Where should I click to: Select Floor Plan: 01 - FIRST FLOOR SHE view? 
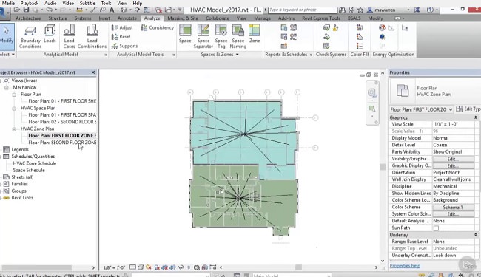pyautogui.click(x=62, y=101)
